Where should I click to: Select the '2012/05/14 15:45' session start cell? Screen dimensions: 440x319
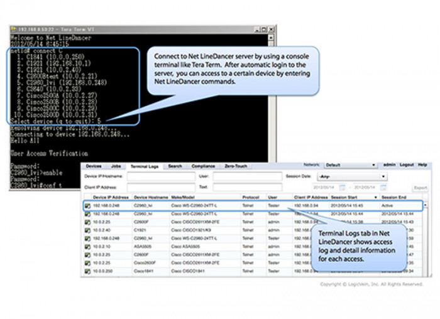pos(347,206)
